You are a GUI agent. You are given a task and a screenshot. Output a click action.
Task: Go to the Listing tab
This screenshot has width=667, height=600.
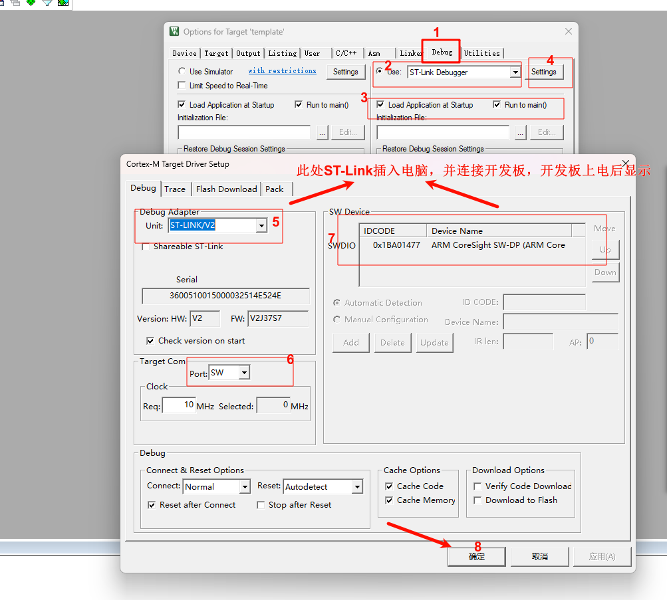click(283, 53)
